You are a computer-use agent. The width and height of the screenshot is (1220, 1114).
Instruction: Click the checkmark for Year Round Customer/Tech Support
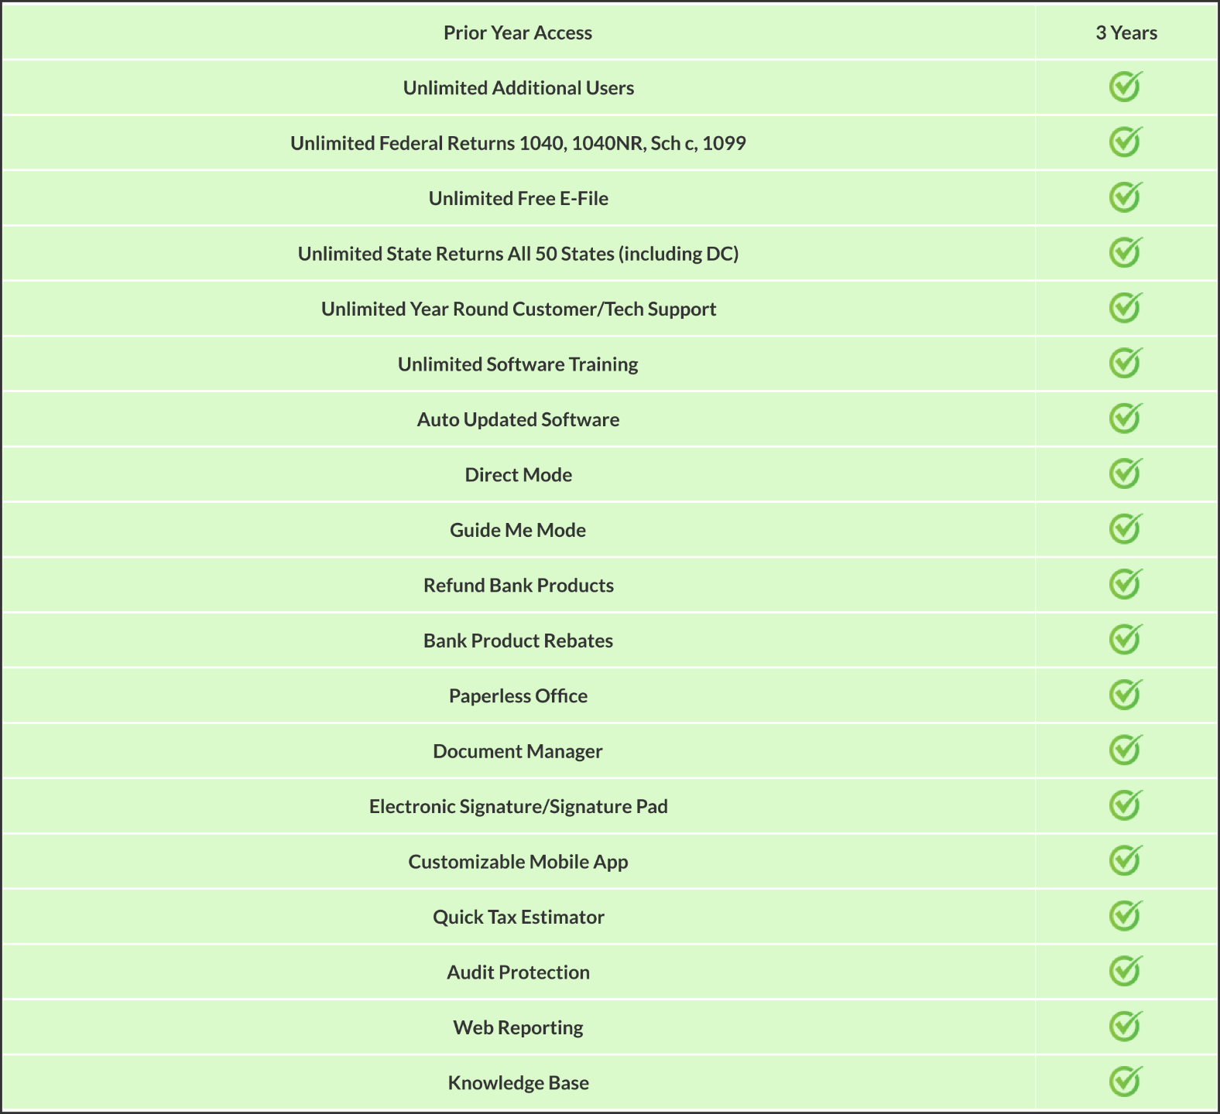[1126, 308]
